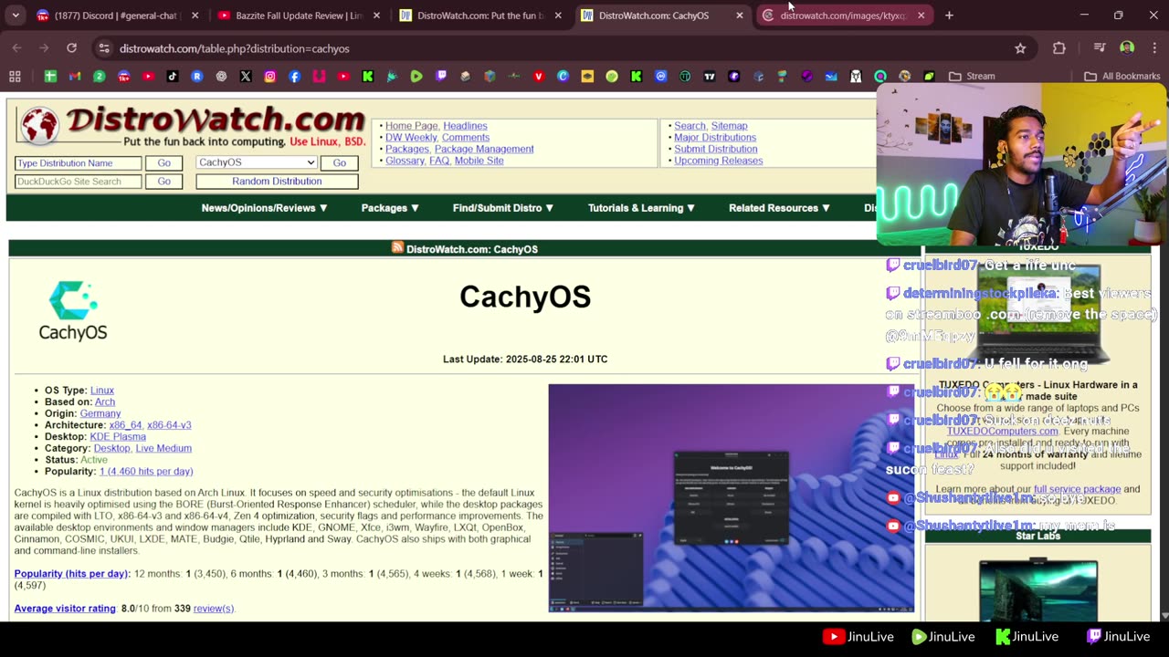Click Go next to Type Distribution Name

[x=163, y=162]
